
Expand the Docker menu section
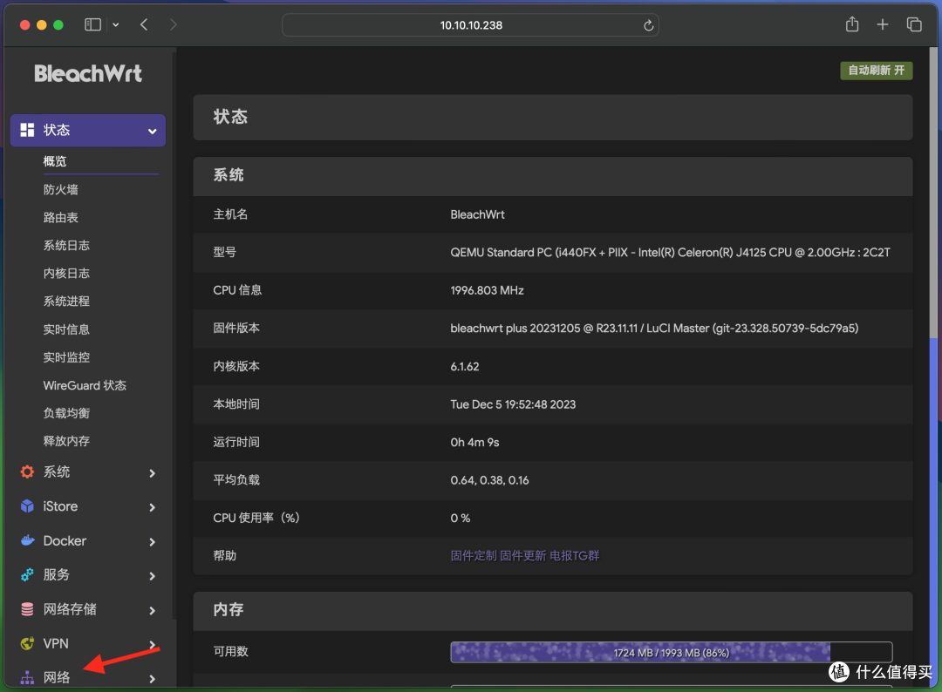click(154, 540)
